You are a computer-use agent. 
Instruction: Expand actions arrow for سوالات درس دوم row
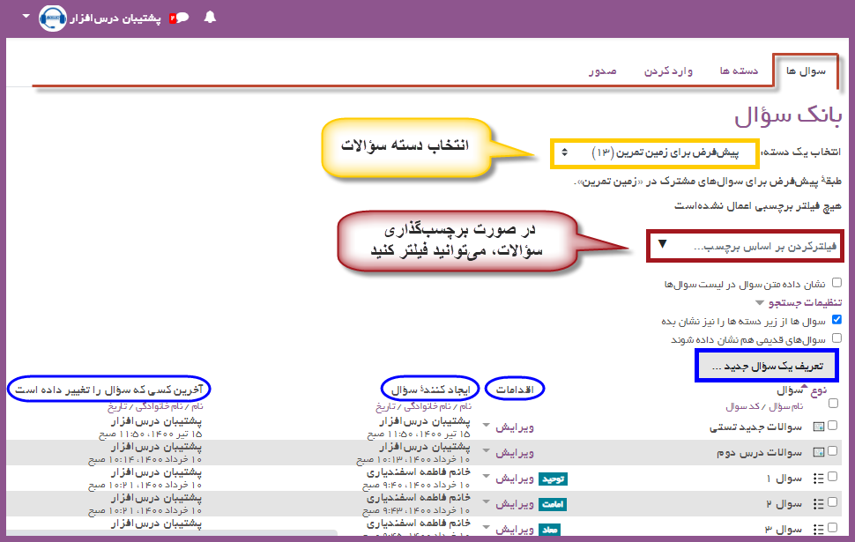(486, 450)
